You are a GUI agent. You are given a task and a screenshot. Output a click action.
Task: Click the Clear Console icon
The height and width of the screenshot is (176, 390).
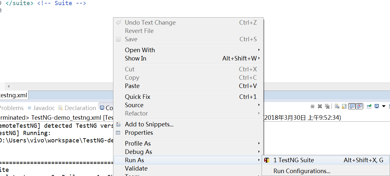(x=337, y=107)
